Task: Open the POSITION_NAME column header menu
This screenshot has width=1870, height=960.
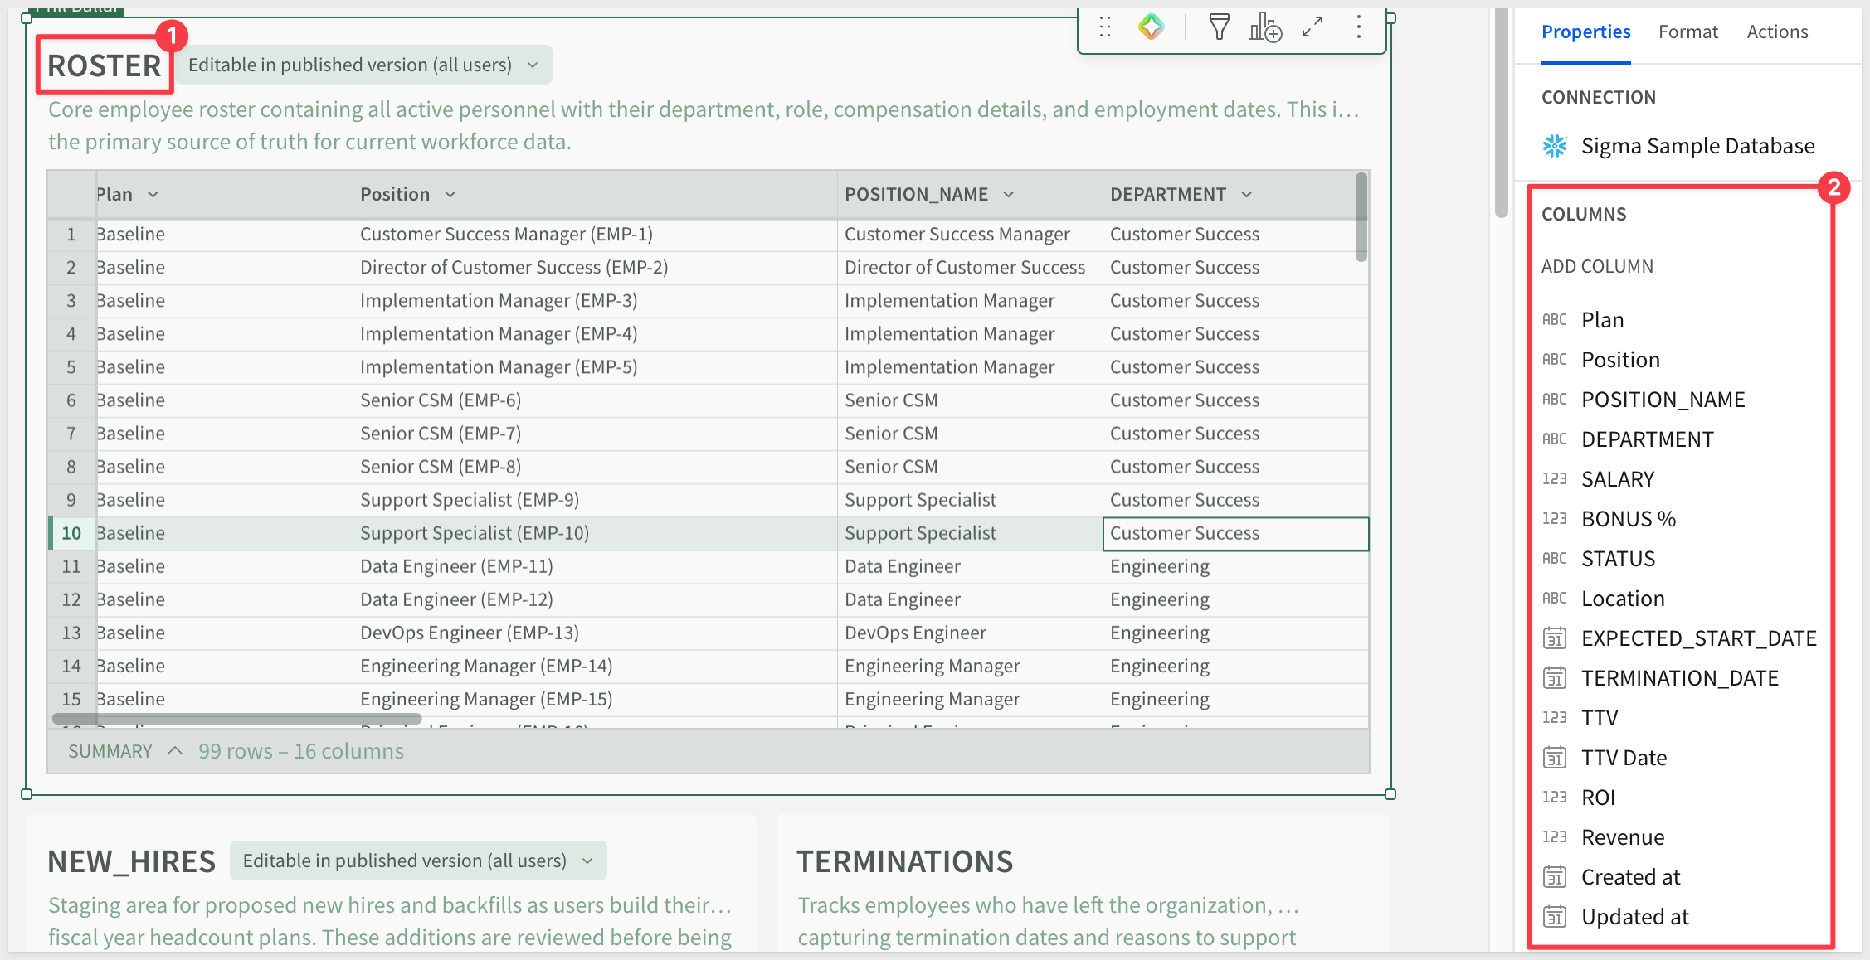Action: [1008, 195]
